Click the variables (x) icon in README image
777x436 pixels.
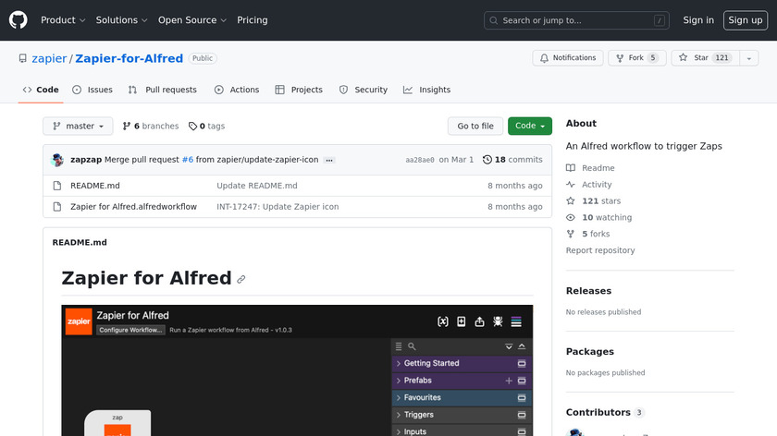point(443,321)
